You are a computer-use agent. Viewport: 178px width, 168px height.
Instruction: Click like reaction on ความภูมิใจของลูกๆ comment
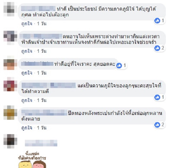click(157, 97)
